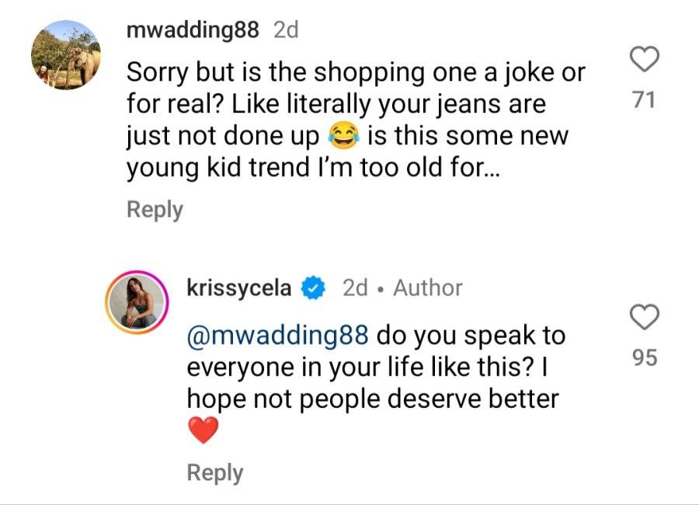Reply to krissycela's comment
699x505 pixels.
point(215,473)
